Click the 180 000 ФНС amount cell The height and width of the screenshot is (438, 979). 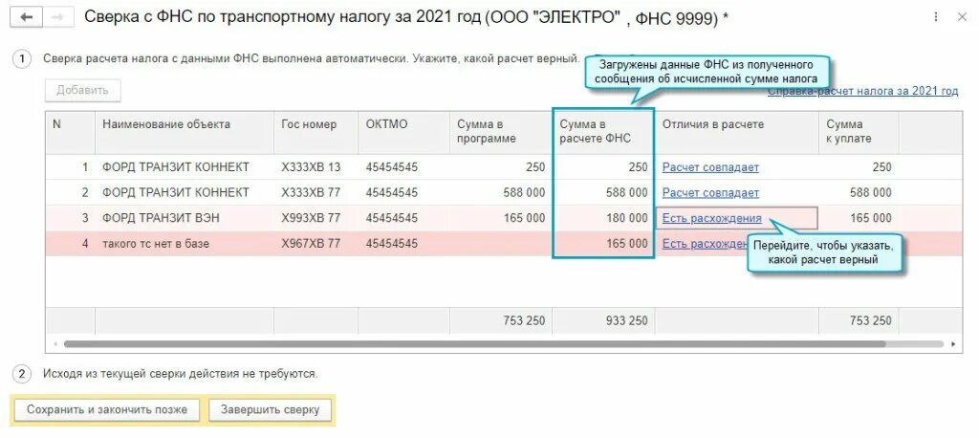tap(604, 219)
